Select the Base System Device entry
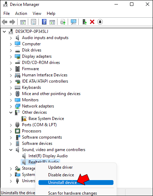153x196 pixels. click(46, 119)
